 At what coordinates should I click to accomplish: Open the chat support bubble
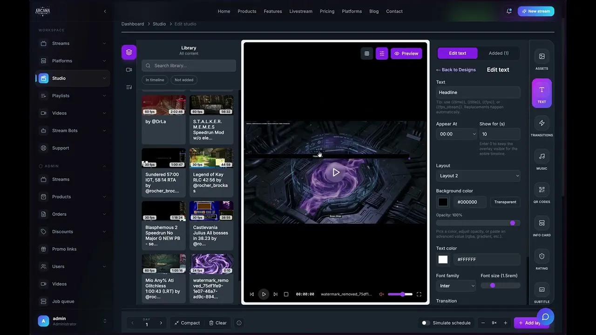pos(545,317)
